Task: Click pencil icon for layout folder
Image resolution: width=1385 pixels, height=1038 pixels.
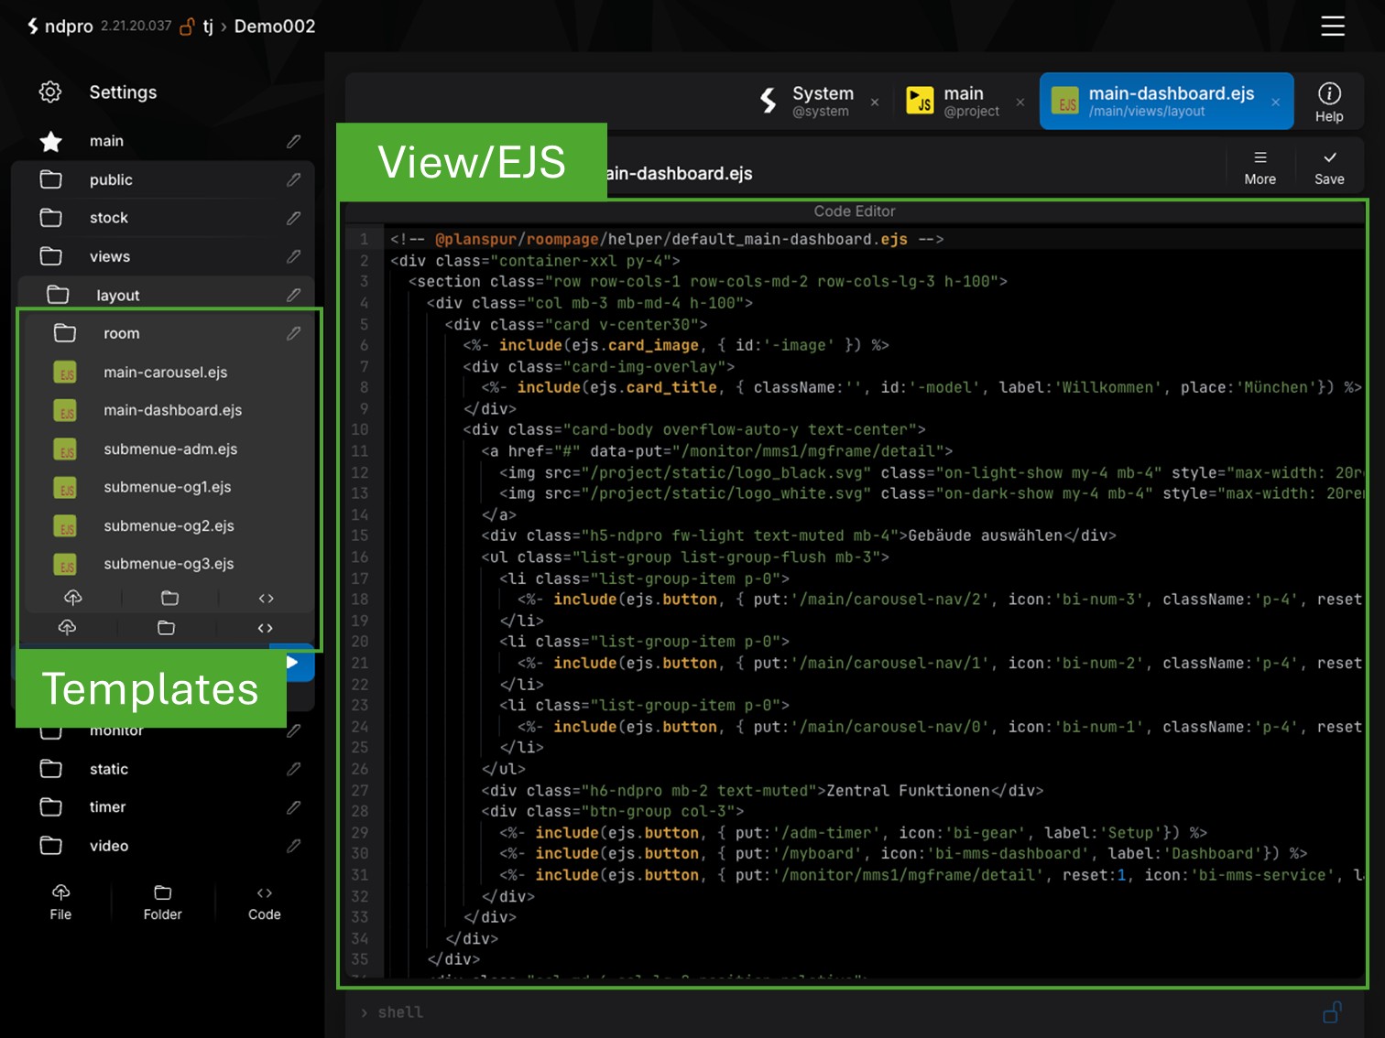Action: [293, 295]
